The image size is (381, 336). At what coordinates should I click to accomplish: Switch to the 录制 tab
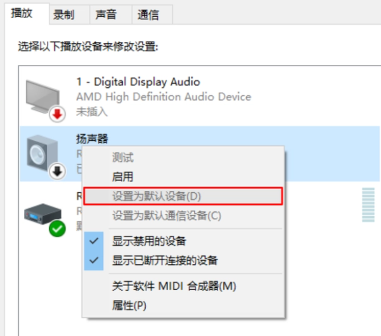click(x=64, y=14)
